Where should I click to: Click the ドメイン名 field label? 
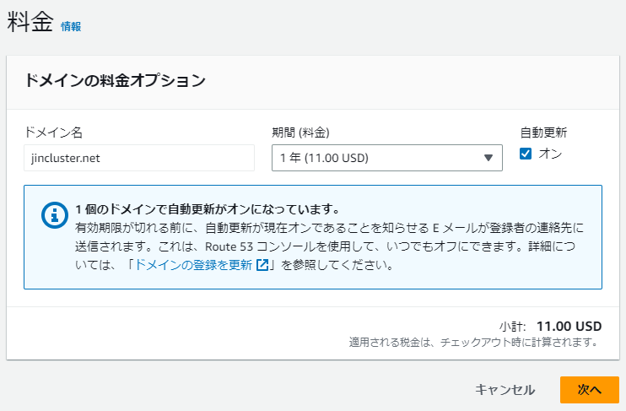tap(53, 132)
